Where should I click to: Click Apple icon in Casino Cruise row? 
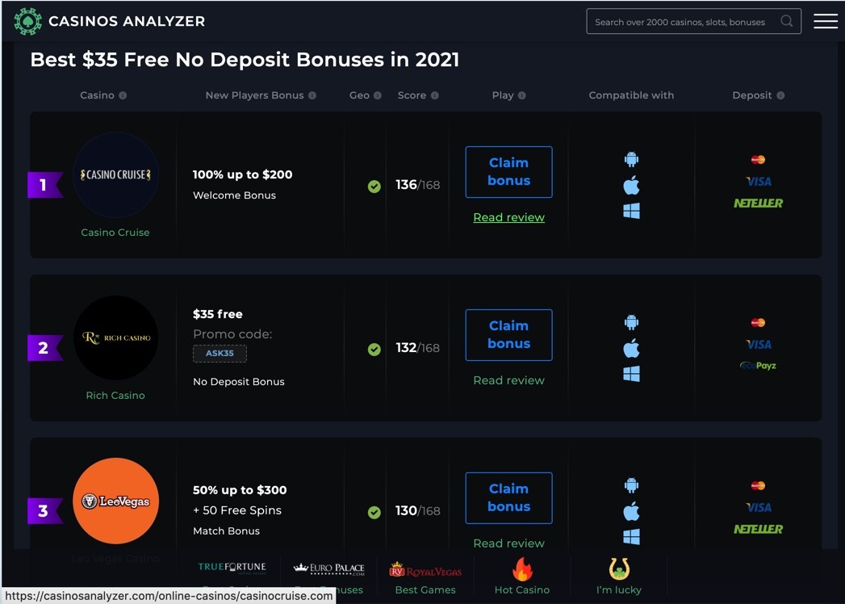631,185
